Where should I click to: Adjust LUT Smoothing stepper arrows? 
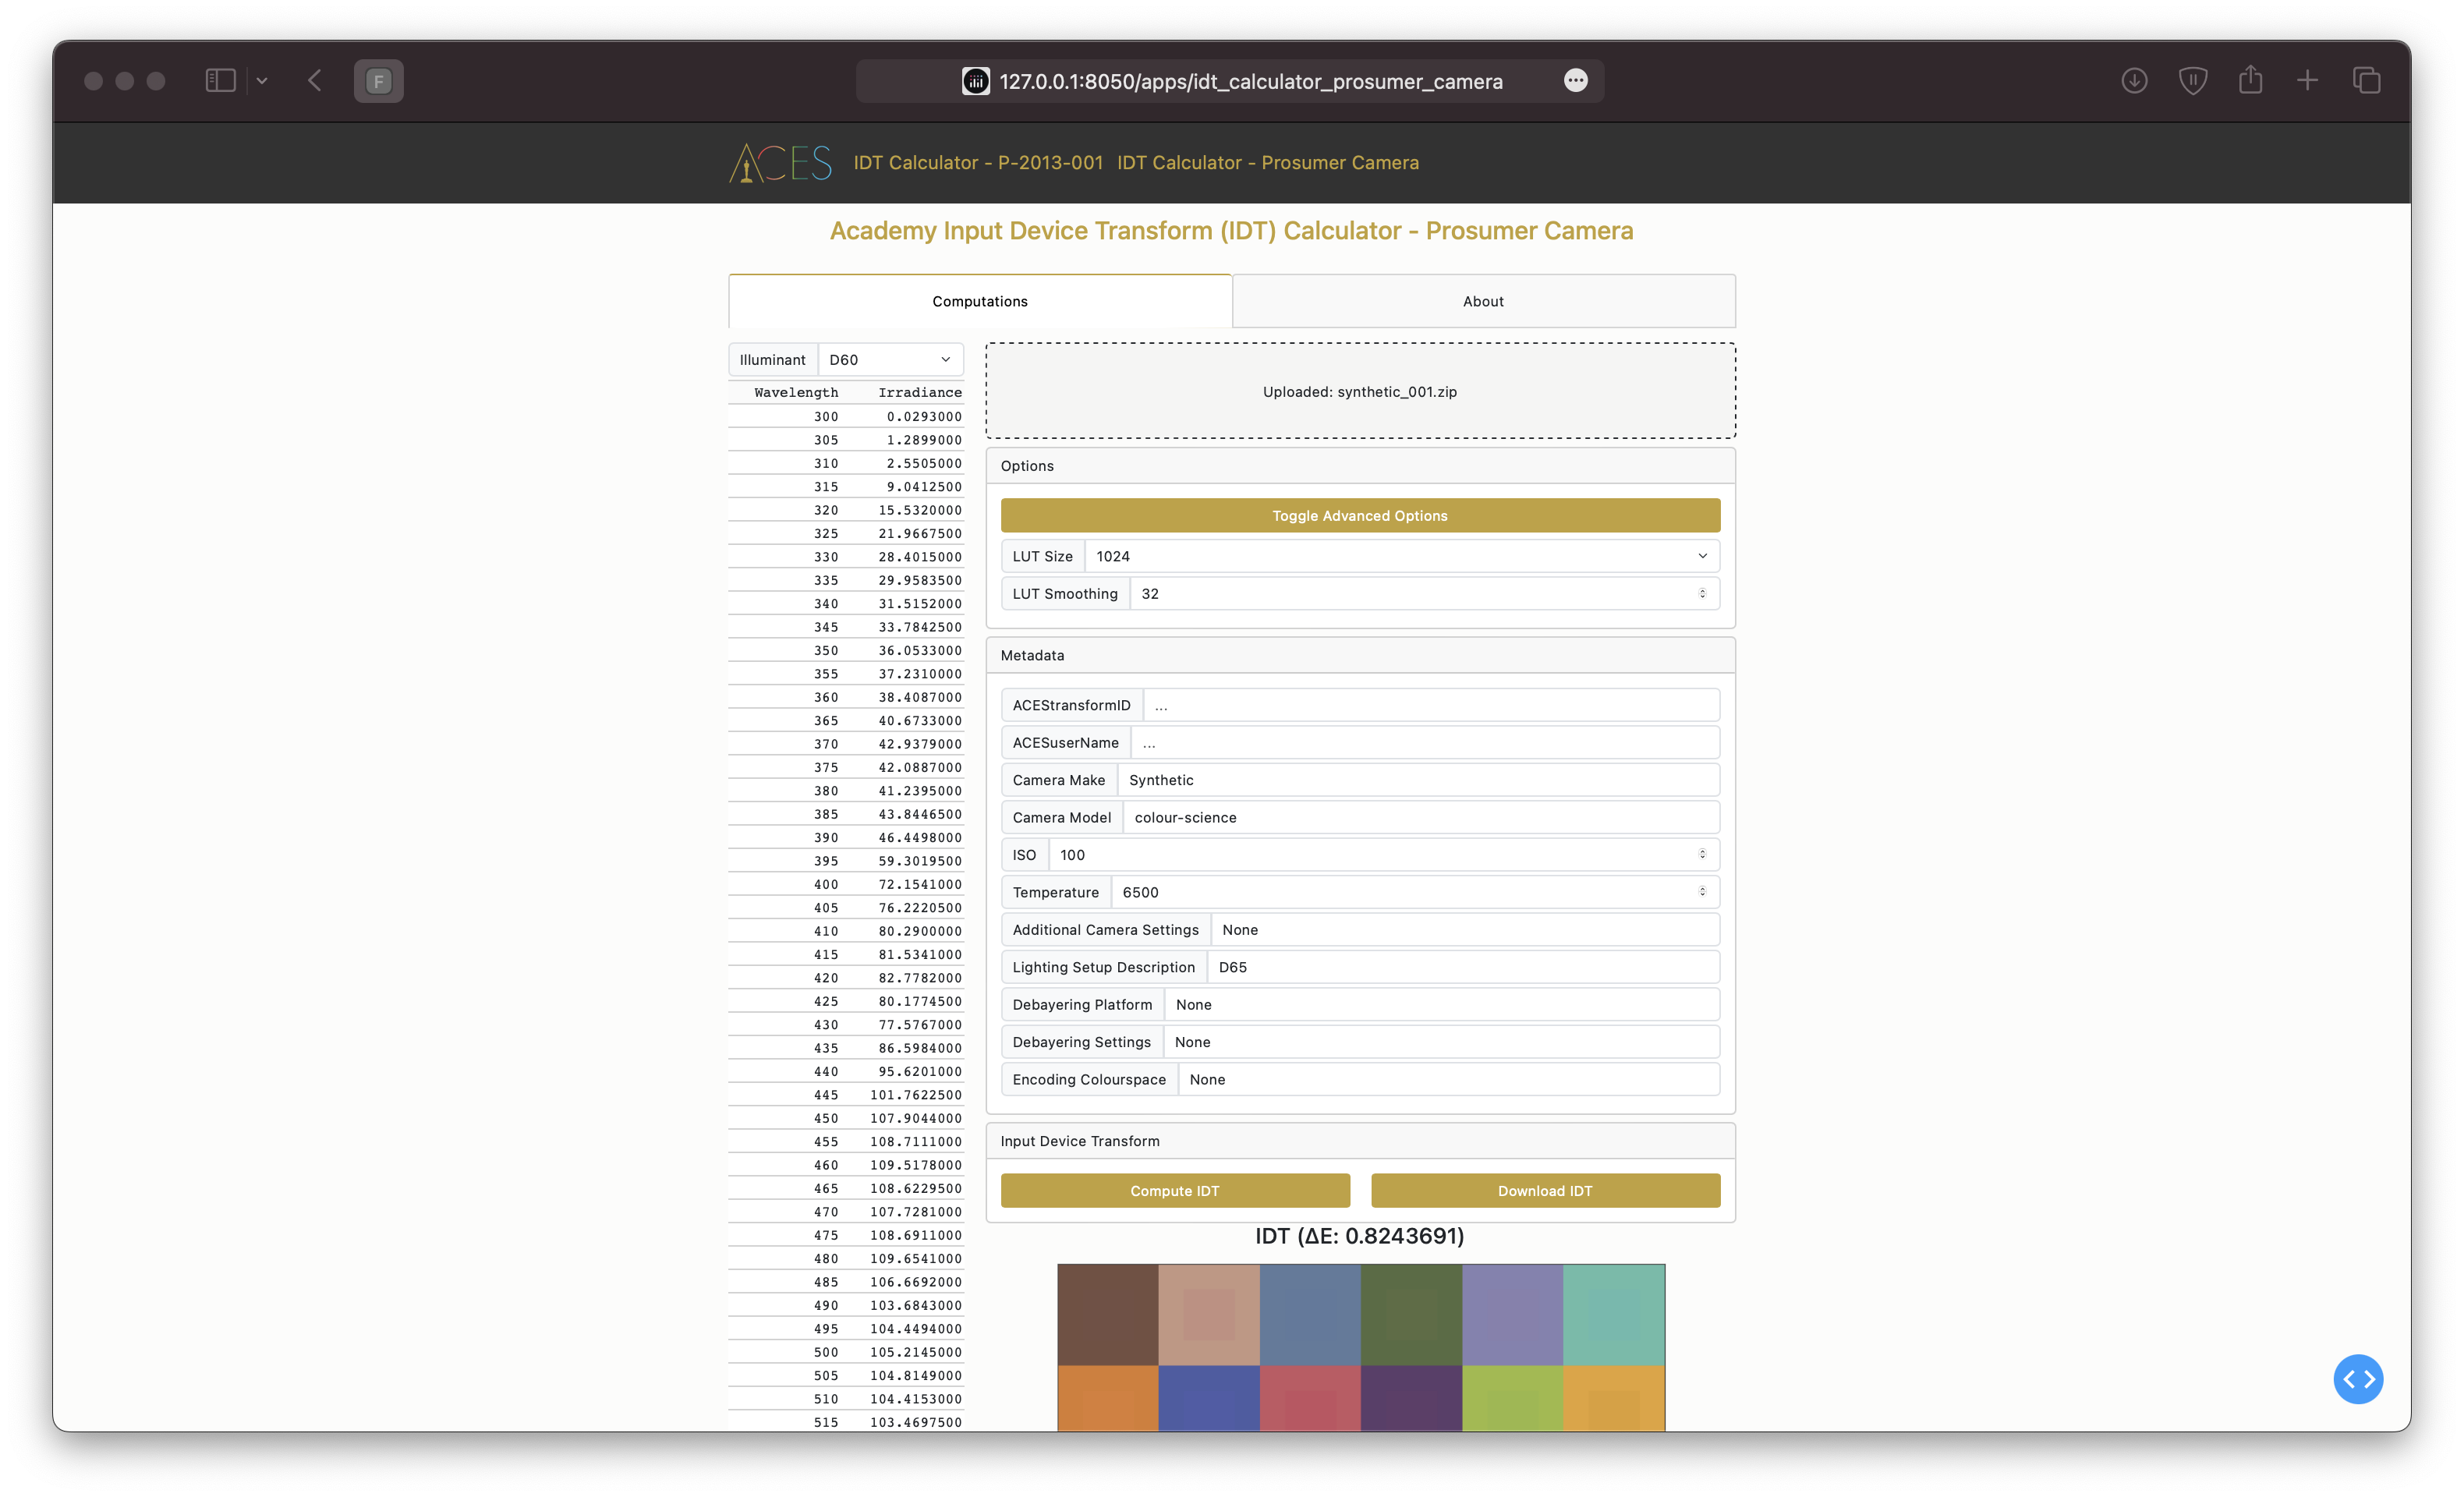pos(1702,594)
